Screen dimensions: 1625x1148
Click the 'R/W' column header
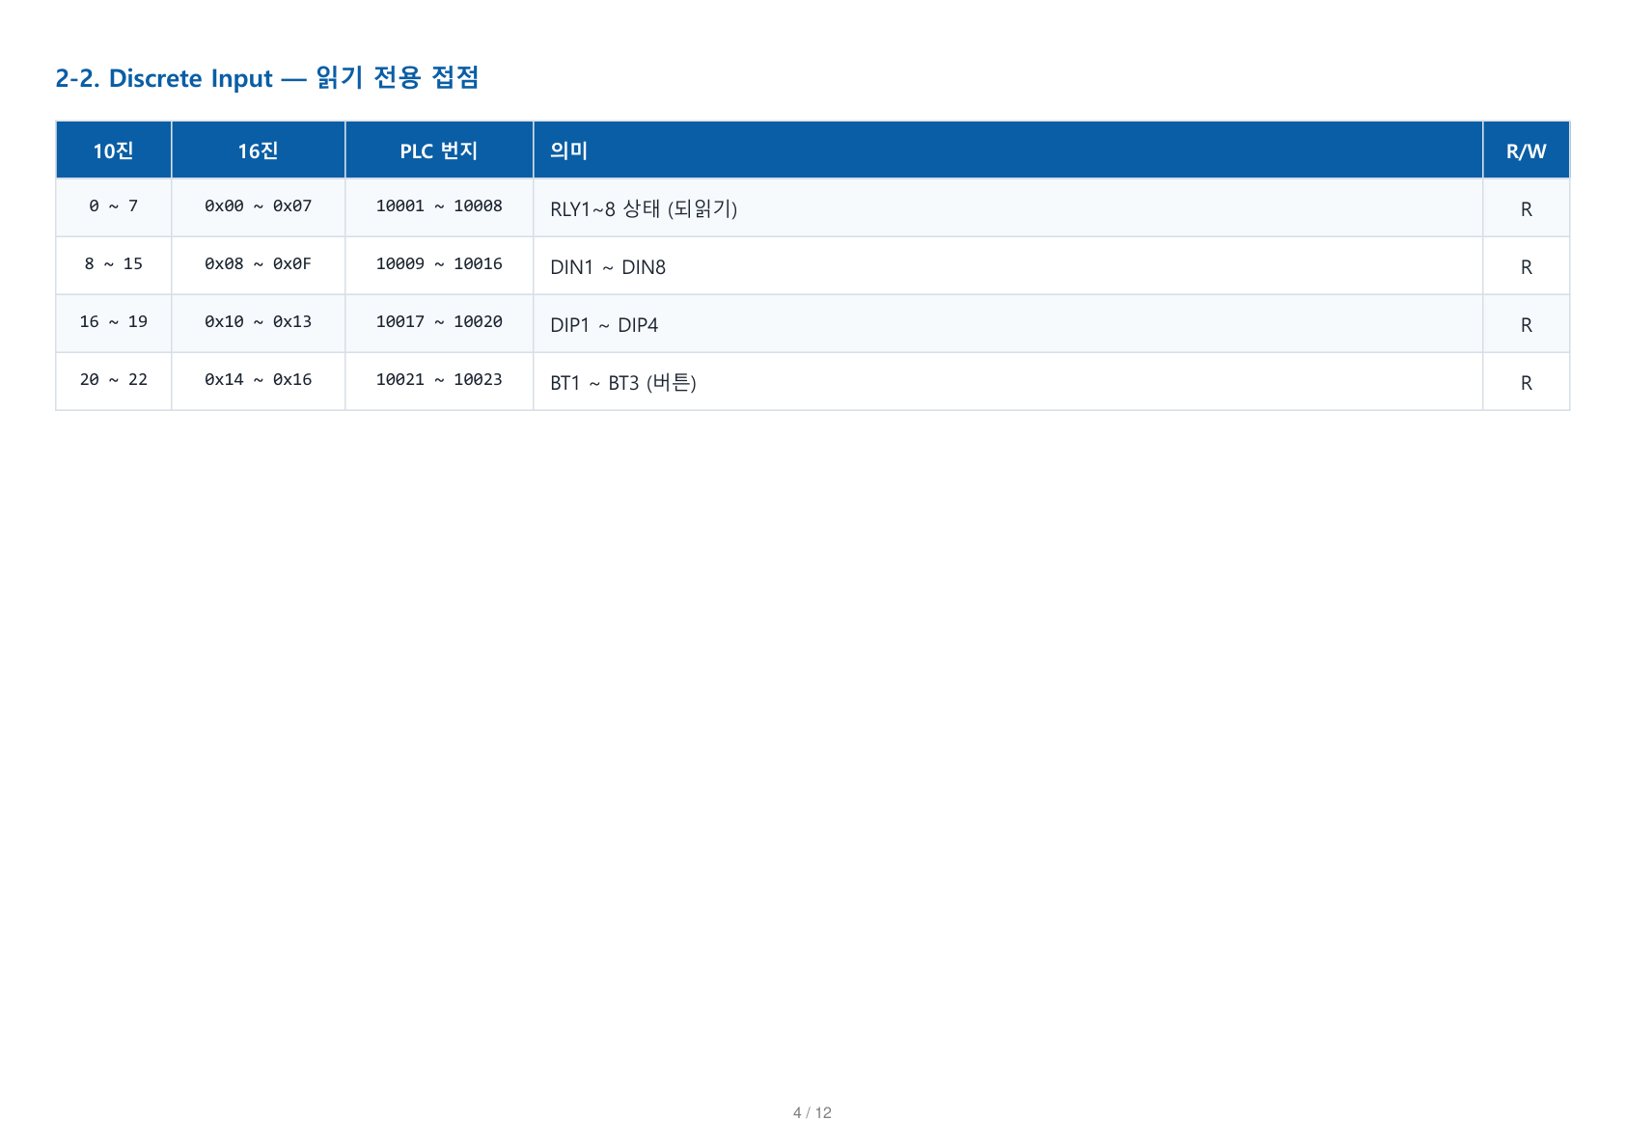[1527, 150]
